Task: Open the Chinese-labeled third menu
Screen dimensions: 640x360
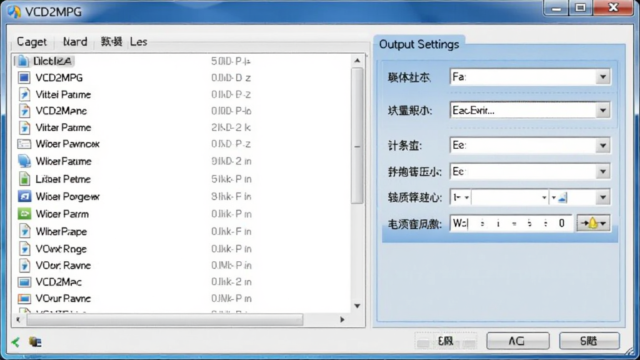Action: [111, 42]
